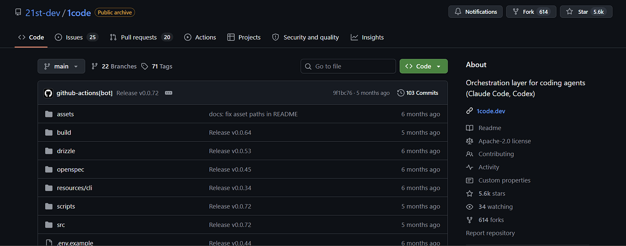Open the .env.example file
Viewport: 626px width, 246px height.
[x=75, y=243]
